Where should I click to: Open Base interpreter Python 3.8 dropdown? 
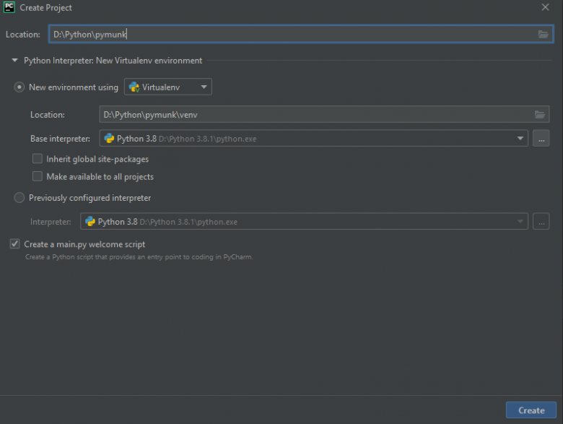click(313, 139)
